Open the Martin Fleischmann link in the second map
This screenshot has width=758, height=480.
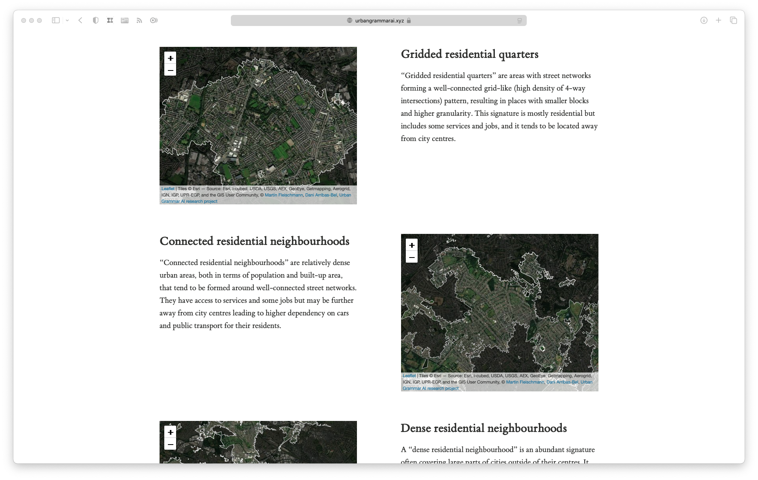[525, 382]
